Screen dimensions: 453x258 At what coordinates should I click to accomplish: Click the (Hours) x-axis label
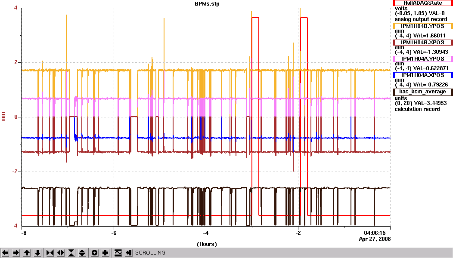pyautogui.click(x=207, y=244)
